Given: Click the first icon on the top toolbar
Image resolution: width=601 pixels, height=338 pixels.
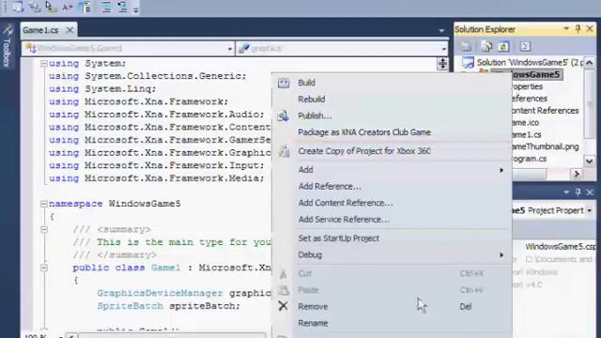Looking at the screenshot, I should tap(17, 7).
